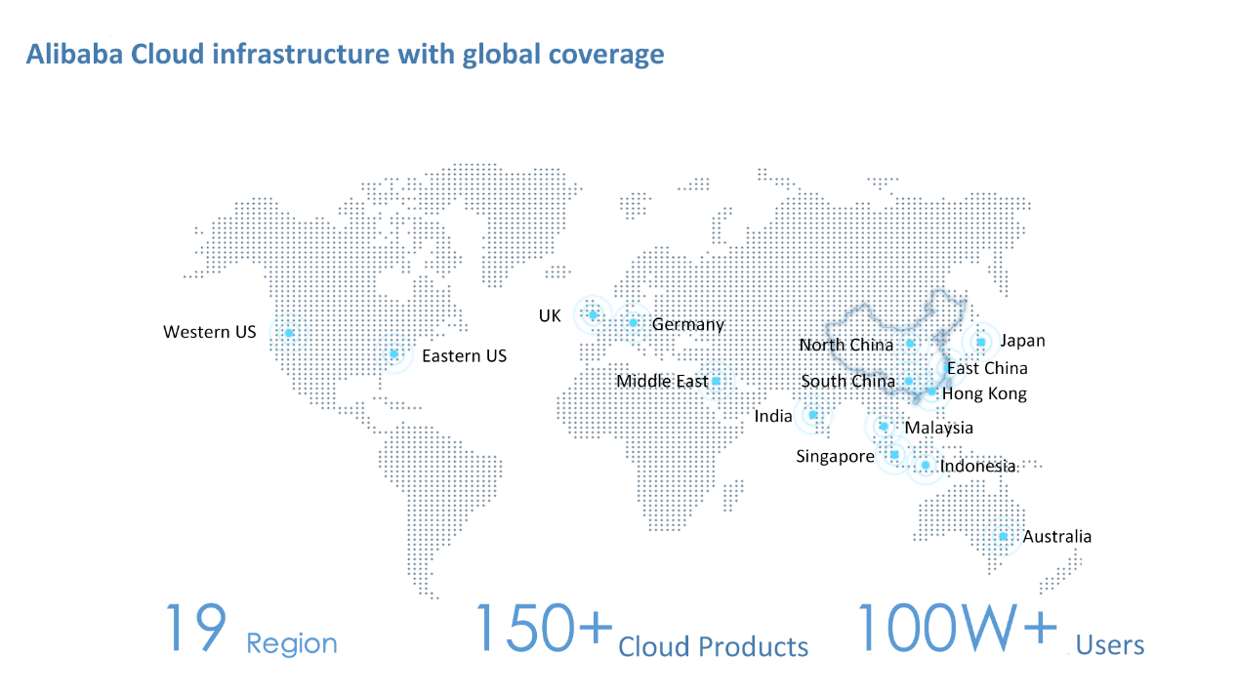1238x699 pixels.
Task: Click the Japan location marker
Action: (x=981, y=342)
